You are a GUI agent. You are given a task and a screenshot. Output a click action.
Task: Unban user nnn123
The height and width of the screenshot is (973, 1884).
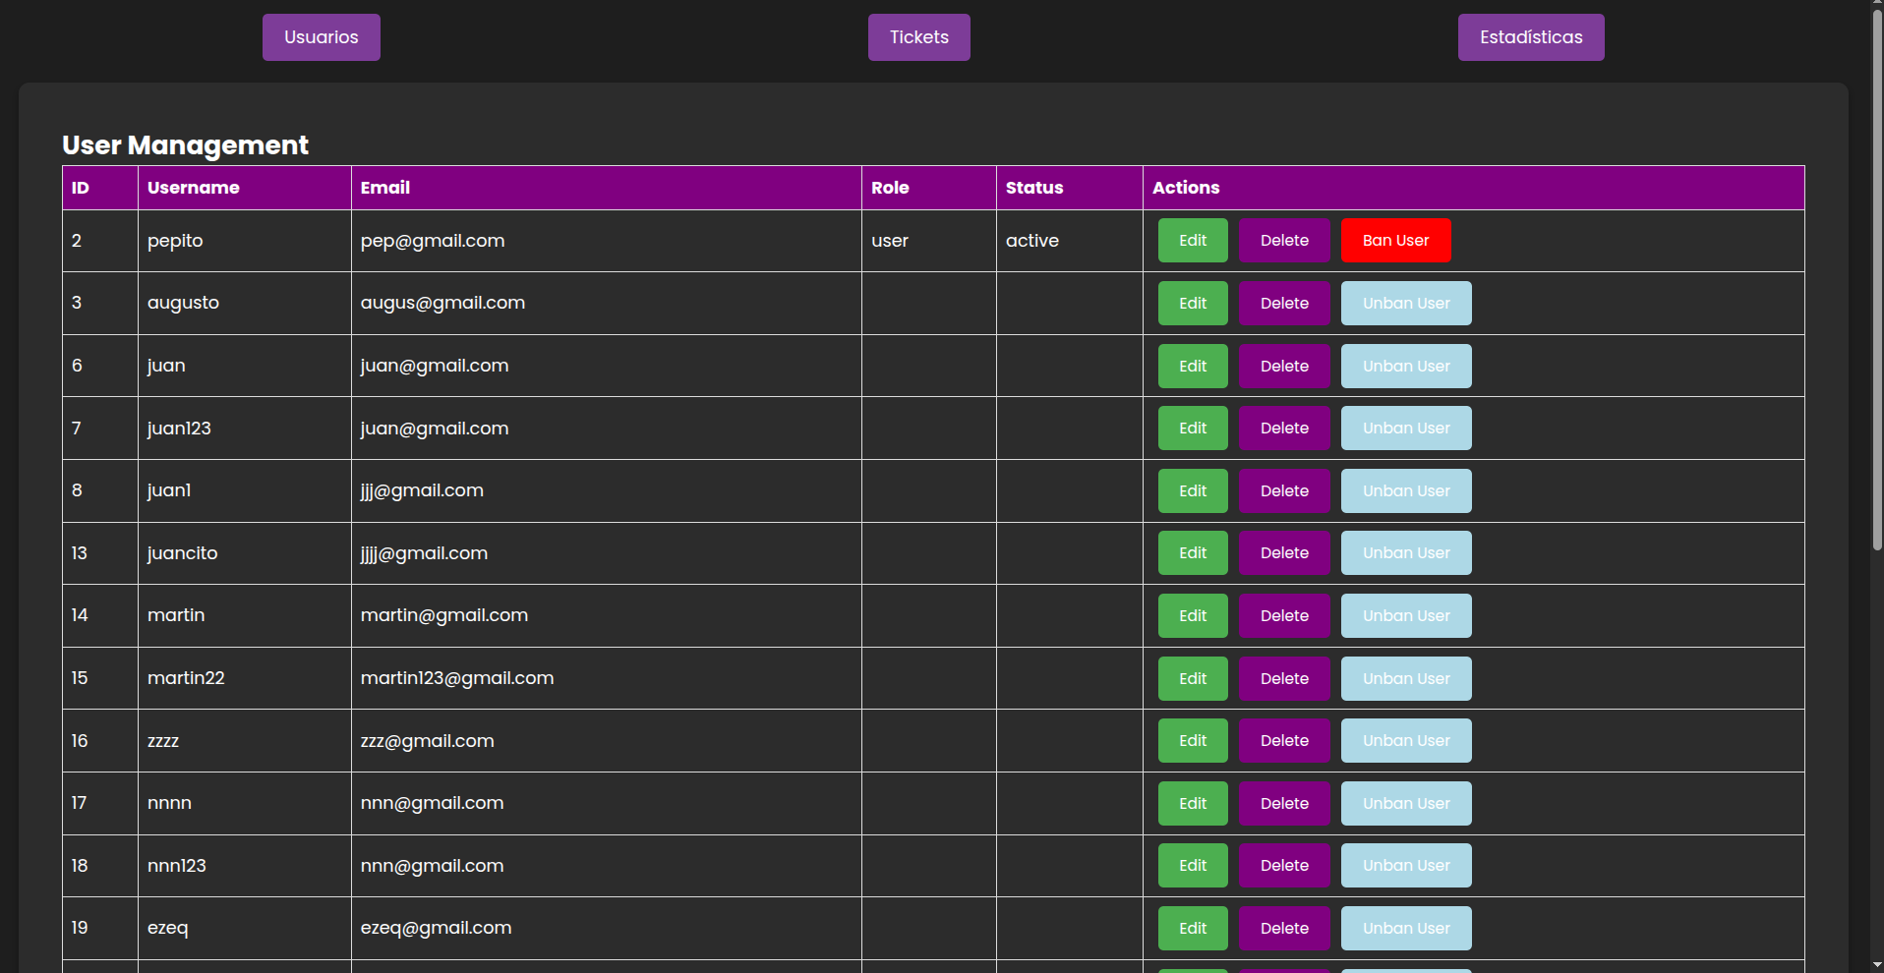click(1406, 866)
